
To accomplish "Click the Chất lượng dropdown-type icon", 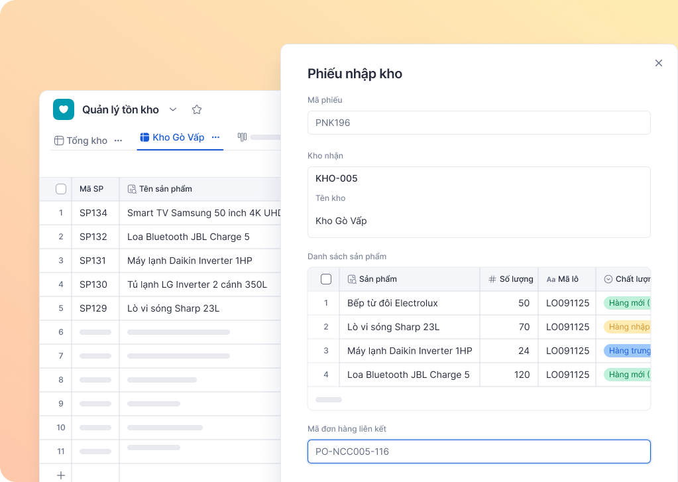I will pos(608,279).
